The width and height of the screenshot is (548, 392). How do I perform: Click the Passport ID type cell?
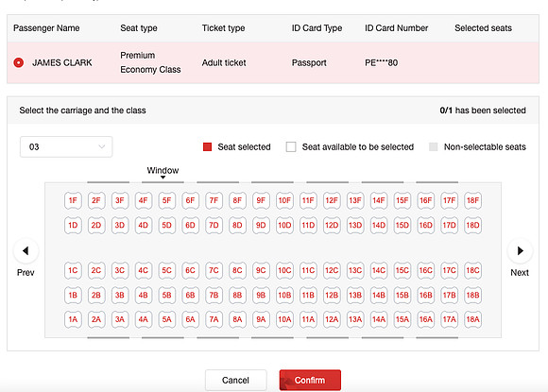[309, 62]
